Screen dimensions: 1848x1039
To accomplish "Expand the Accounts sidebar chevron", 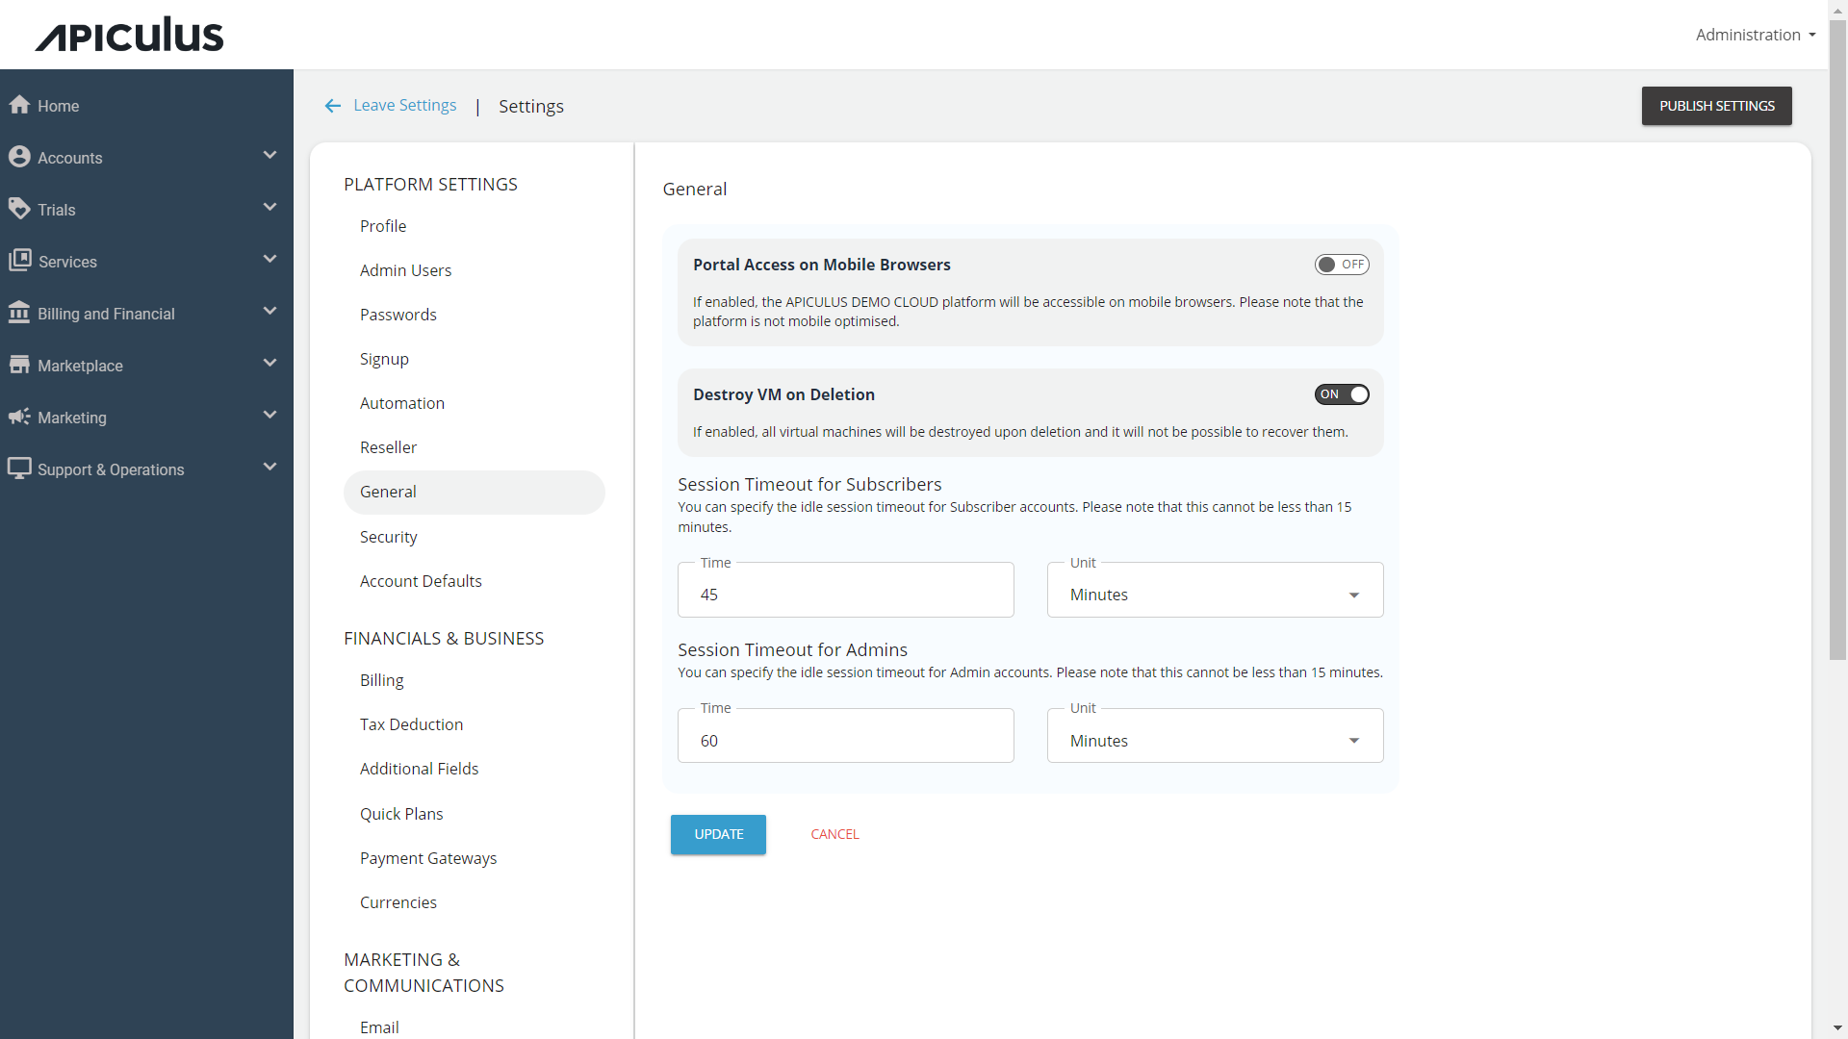I will [x=269, y=156].
